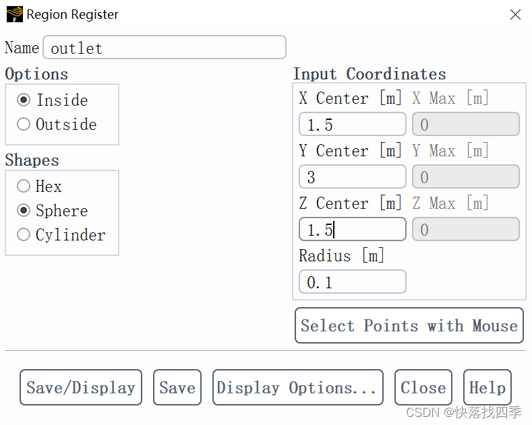Click the disabled X Max field
The image size is (532, 425).
466,124
